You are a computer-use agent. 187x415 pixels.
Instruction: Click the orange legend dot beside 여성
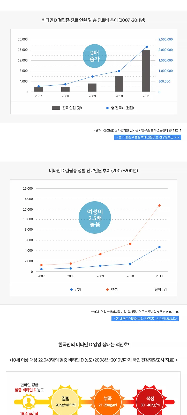coord(107,289)
